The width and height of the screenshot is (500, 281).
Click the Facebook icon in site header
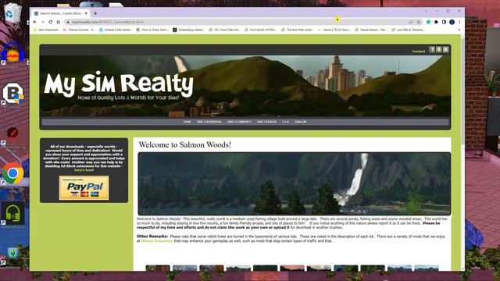(x=432, y=49)
